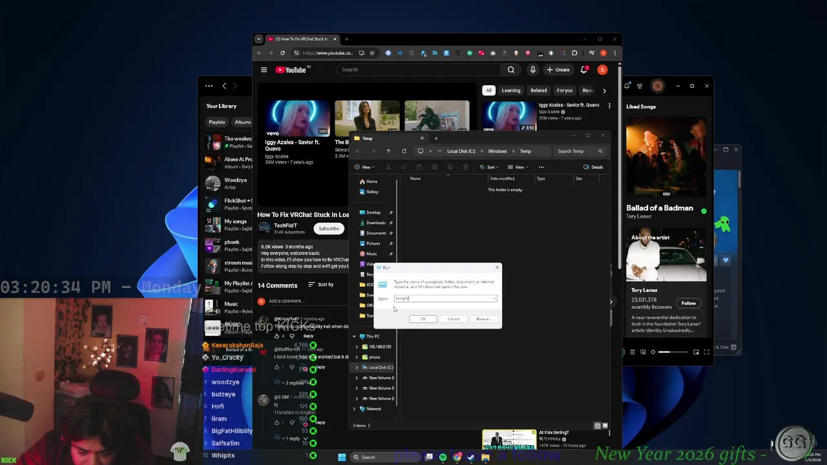Click the Search Temp box in Explorer
Viewport: 827px width, 465px height.
coord(580,151)
